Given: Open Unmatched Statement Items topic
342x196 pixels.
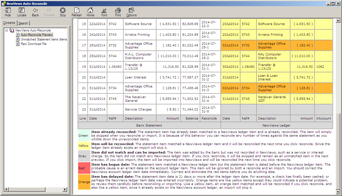Looking at the screenshot, I should pyautogui.click(x=44, y=39).
